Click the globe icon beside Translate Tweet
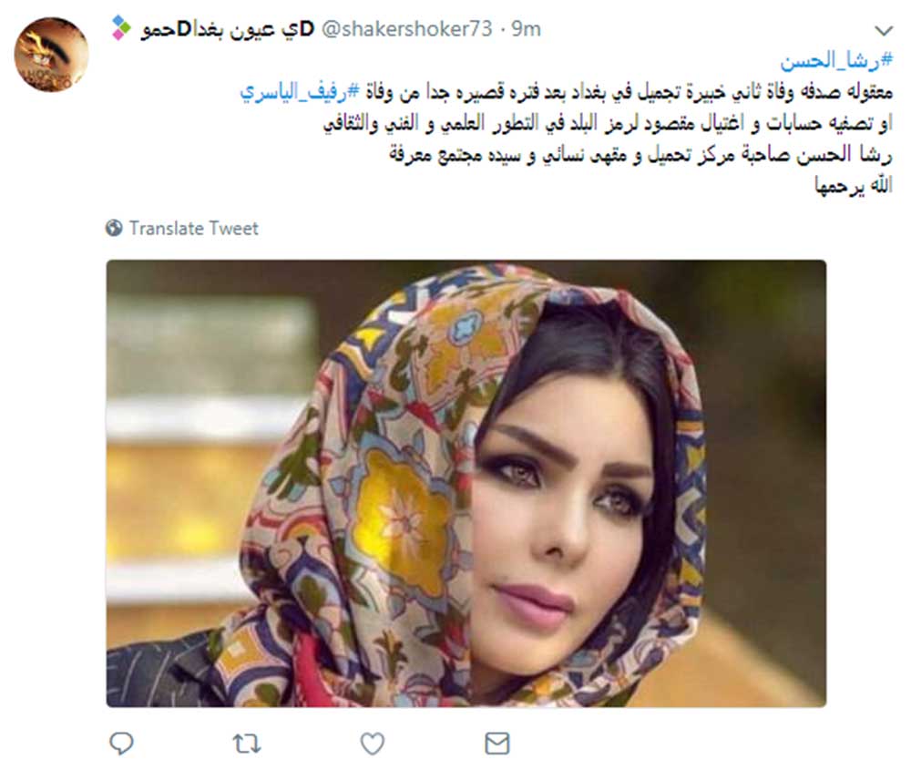Image resolution: width=911 pixels, height=770 pixels. pyautogui.click(x=114, y=228)
